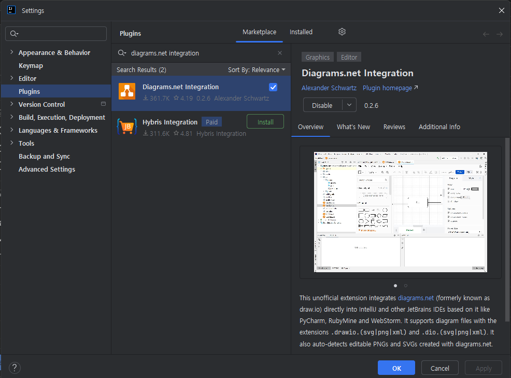Clear the plugin search text
Screen dimensions: 511x378
coord(280,53)
